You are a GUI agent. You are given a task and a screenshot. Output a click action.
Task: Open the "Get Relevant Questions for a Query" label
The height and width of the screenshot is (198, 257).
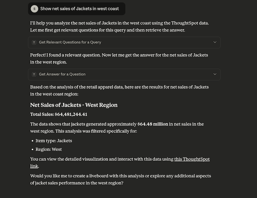[70, 42]
